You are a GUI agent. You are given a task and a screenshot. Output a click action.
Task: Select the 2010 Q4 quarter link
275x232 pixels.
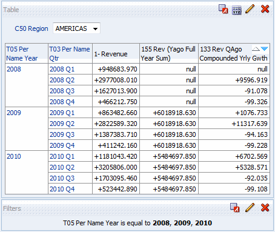(62, 189)
